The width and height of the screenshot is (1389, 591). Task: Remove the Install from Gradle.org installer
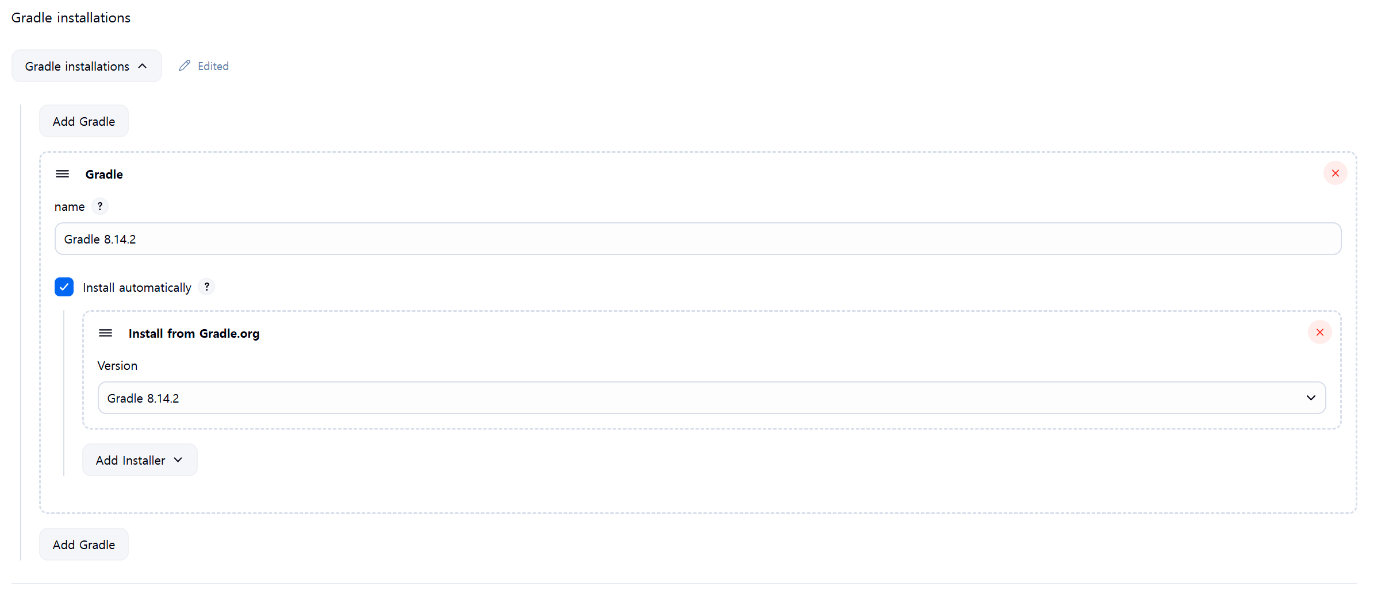(1319, 333)
